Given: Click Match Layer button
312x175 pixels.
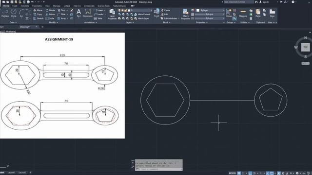Looking at the screenshot, I should coord(141,18).
